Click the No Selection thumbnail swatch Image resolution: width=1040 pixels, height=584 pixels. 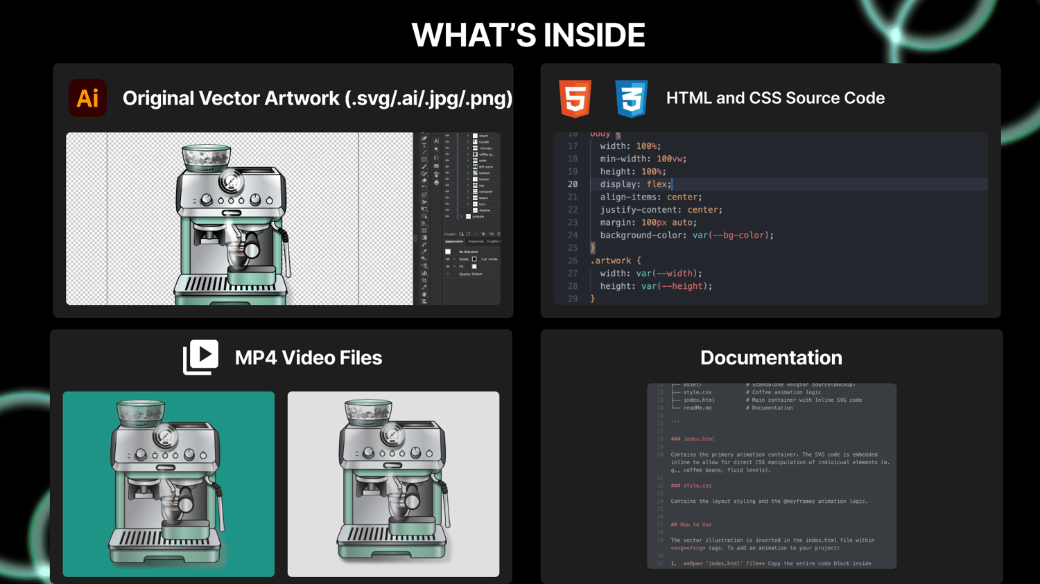coord(448,251)
